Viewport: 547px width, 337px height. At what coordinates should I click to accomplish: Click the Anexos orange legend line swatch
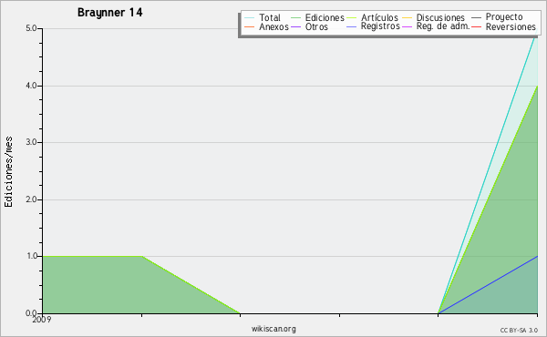tap(250, 26)
